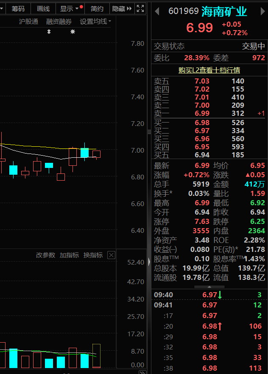Open 设置均线 dropdown
This screenshot has width=268, height=374.
(95, 22)
